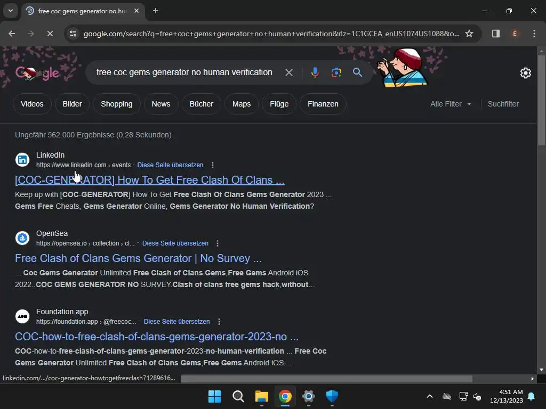The width and height of the screenshot is (546, 409).
Task: Switch to Shopping results
Action: (x=117, y=104)
